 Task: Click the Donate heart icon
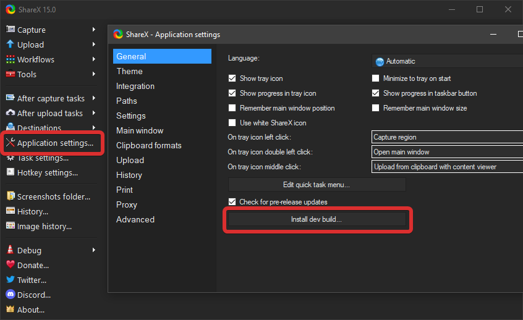(x=11, y=265)
